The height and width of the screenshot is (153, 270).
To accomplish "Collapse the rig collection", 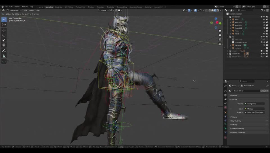I will click(228, 37).
